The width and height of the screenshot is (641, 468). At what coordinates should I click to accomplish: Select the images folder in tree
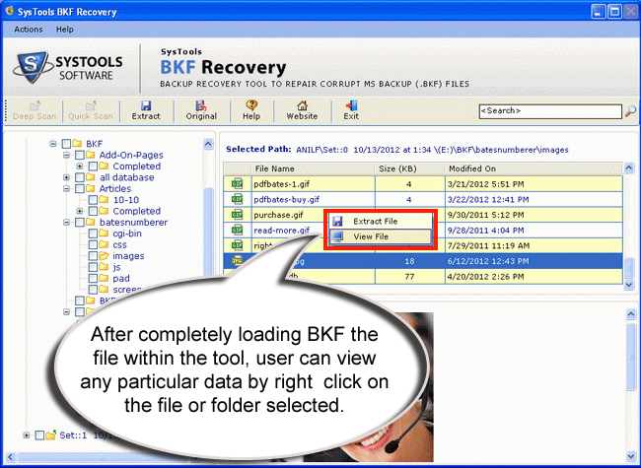(127, 256)
